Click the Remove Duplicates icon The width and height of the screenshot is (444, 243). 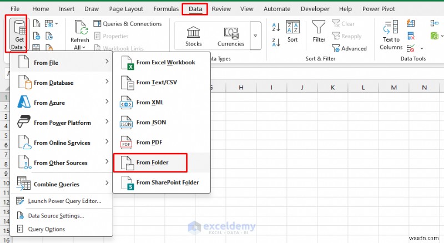411,36
